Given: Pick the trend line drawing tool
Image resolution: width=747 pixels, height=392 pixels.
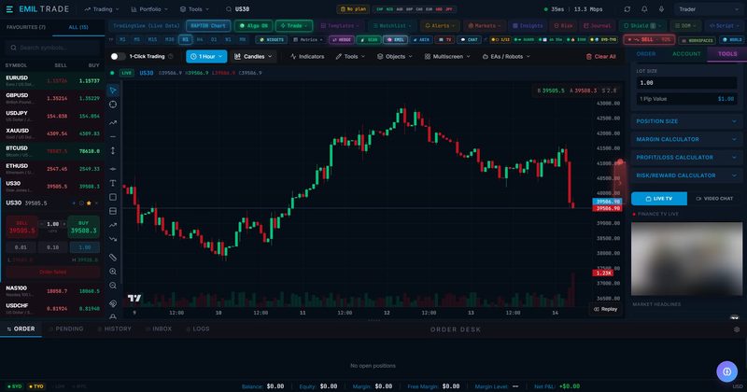Looking at the screenshot, I should (113, 122).
